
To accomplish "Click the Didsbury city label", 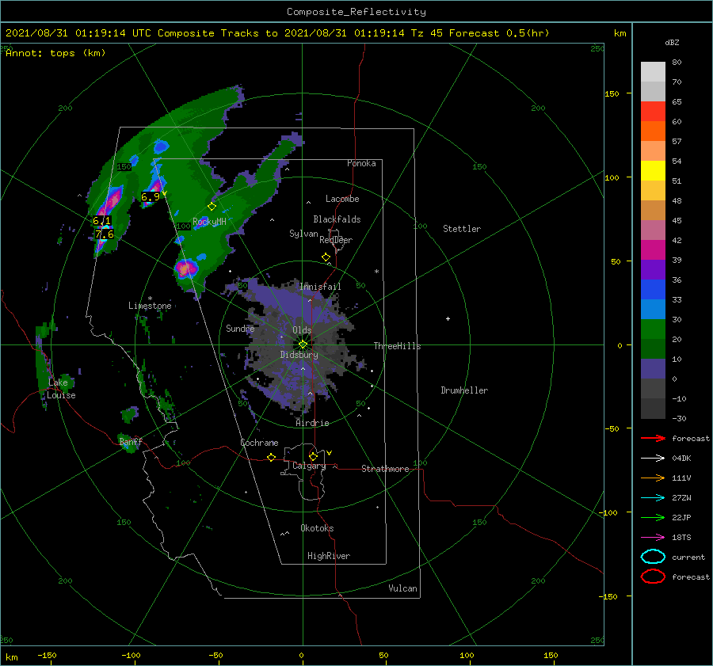I will (299, 355).
